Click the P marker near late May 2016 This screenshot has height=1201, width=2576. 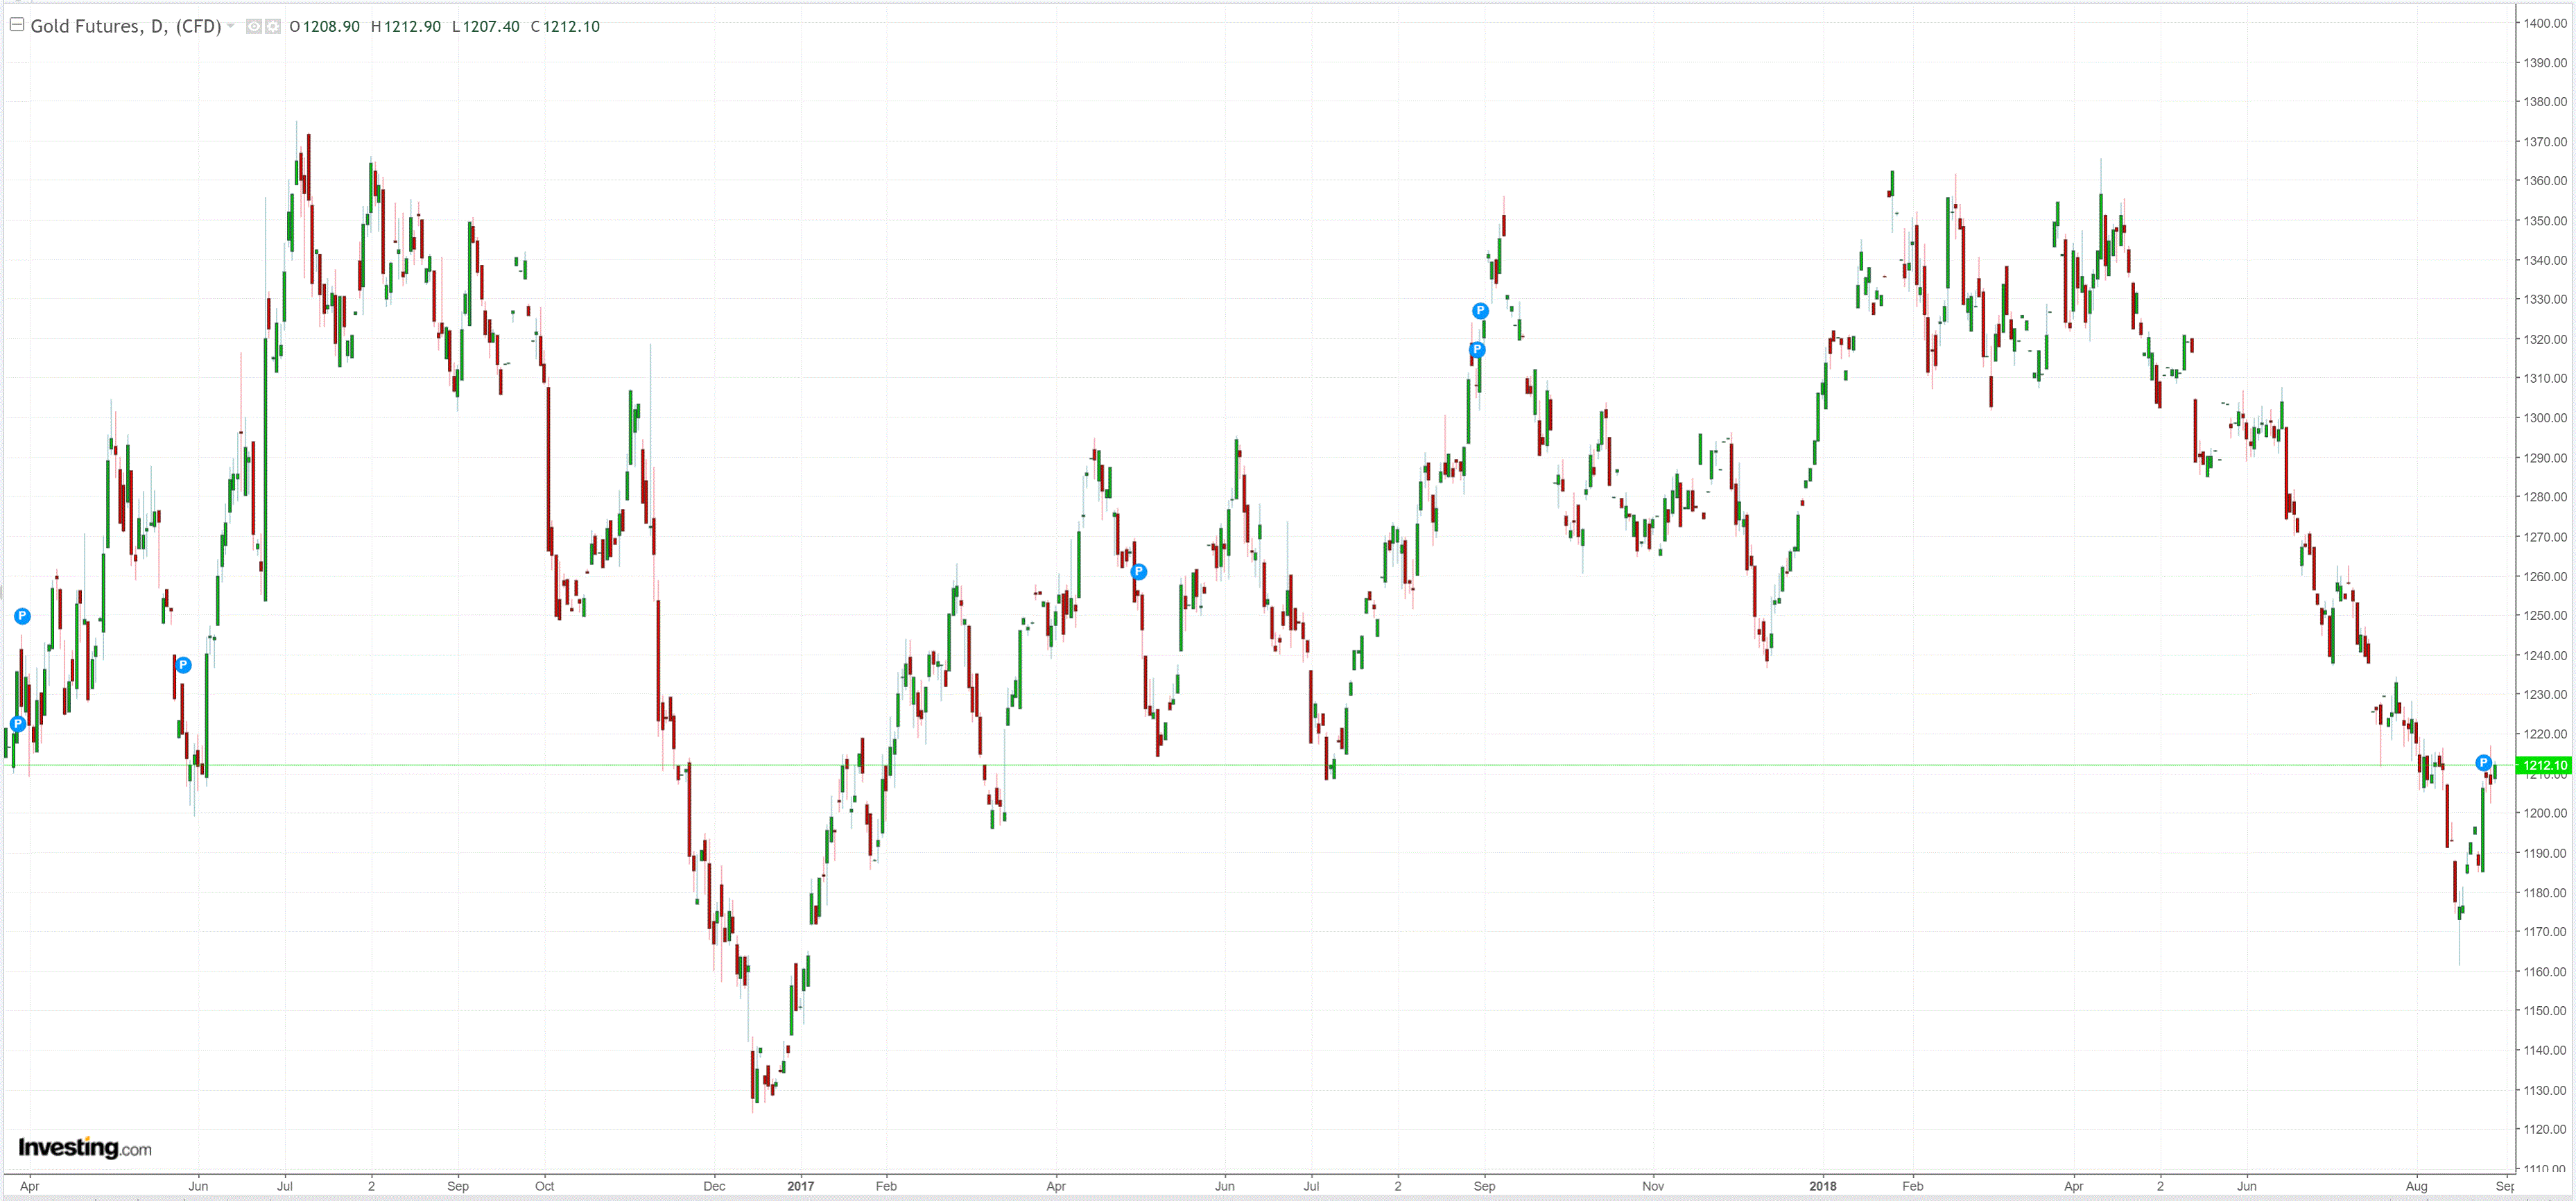183,665
